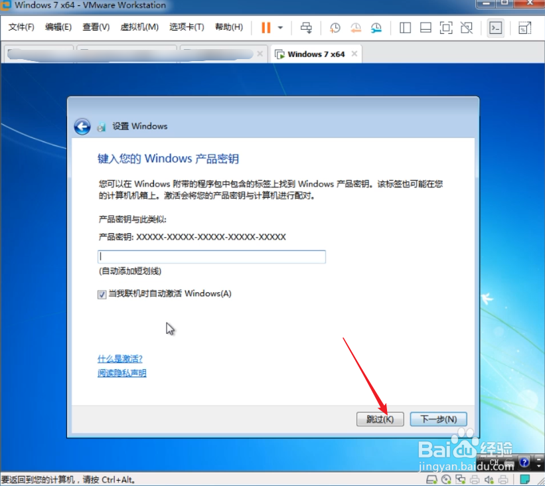Click the virtual hard disk status icon
This screenshot has height=486, width=545.
coord(430,479)
